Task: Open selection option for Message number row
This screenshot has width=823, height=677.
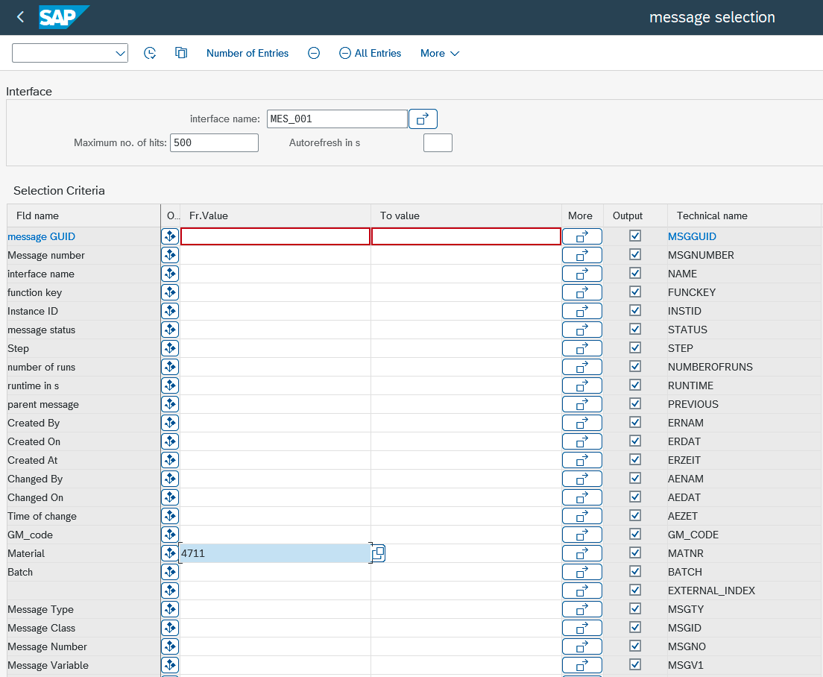Action: point(170,255)
